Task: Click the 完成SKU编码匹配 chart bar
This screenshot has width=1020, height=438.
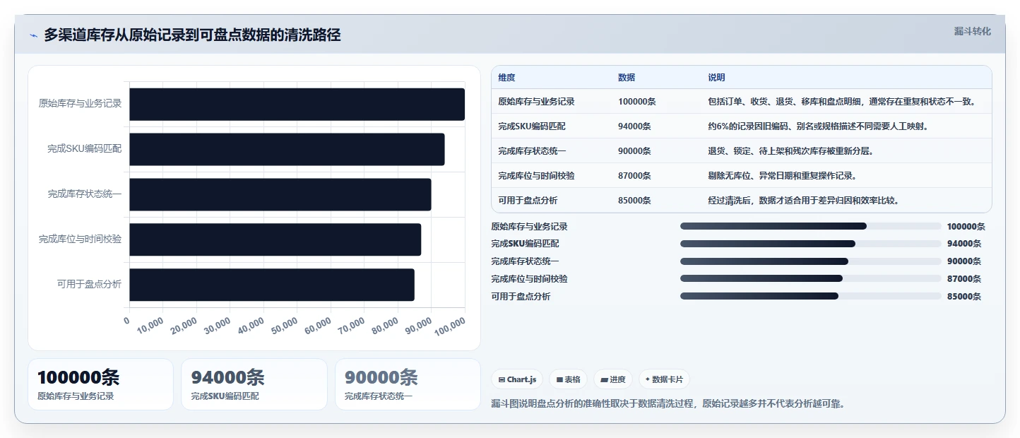Action: [x=287, y=149]
